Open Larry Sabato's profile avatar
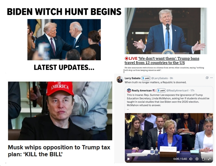The width and height of the screenshot is (216, 166). point(120,79)
